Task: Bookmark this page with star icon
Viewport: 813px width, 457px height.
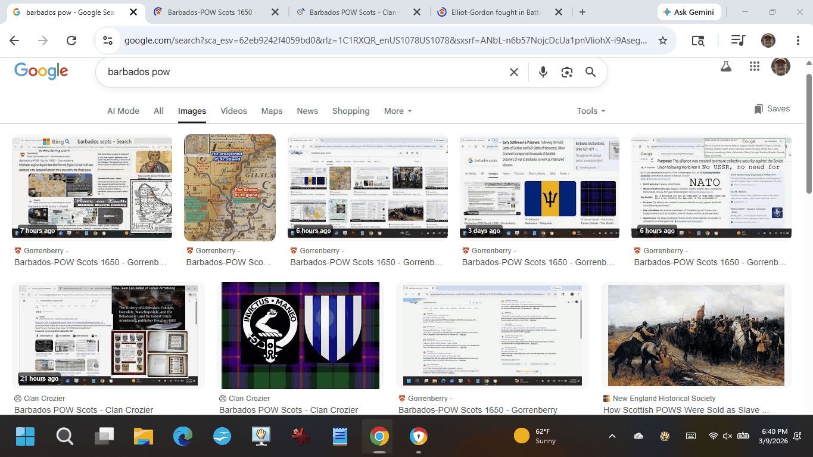Action: [x=662, y=41]
